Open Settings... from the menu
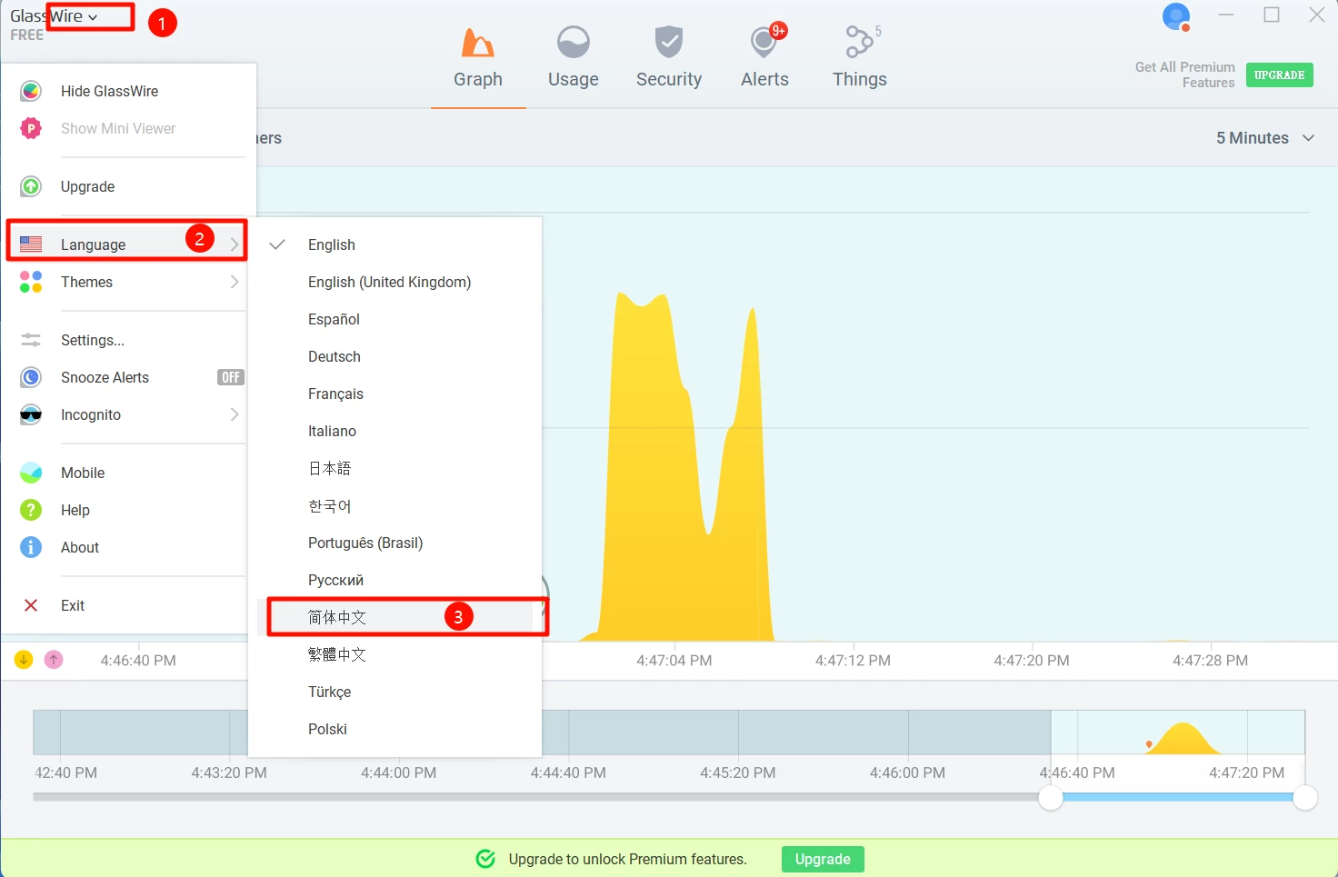The width and height of the screenshot is (1338, 877). click(92, 341)
